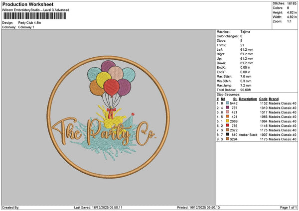Click the 'Colorway 1' value
299x211 pixels.
[x=26, y=27]
